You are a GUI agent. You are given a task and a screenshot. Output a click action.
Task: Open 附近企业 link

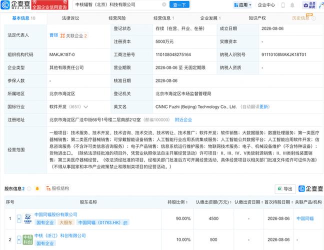pos(183,120)
